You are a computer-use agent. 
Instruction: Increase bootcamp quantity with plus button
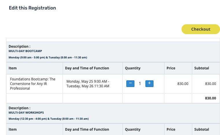click(149, 84)
